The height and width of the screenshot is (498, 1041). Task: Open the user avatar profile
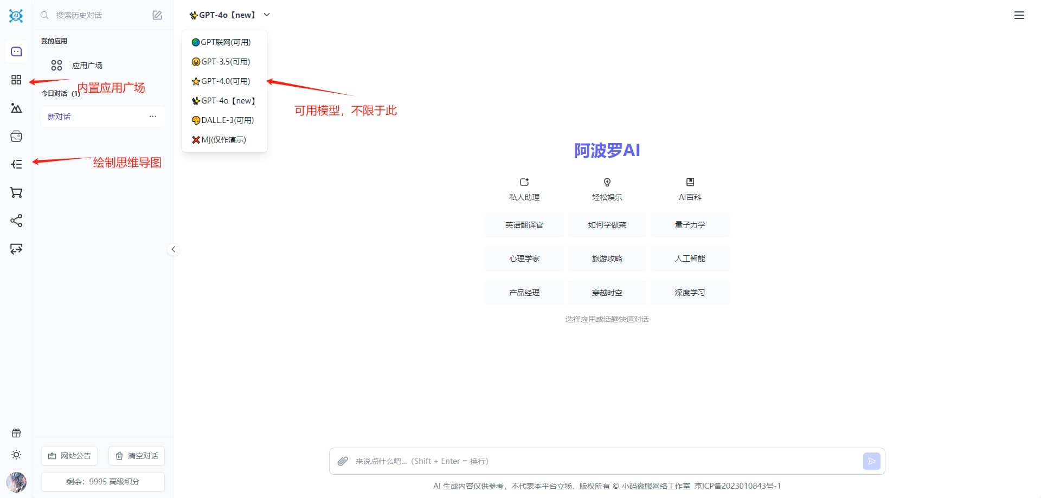(16, 482)
